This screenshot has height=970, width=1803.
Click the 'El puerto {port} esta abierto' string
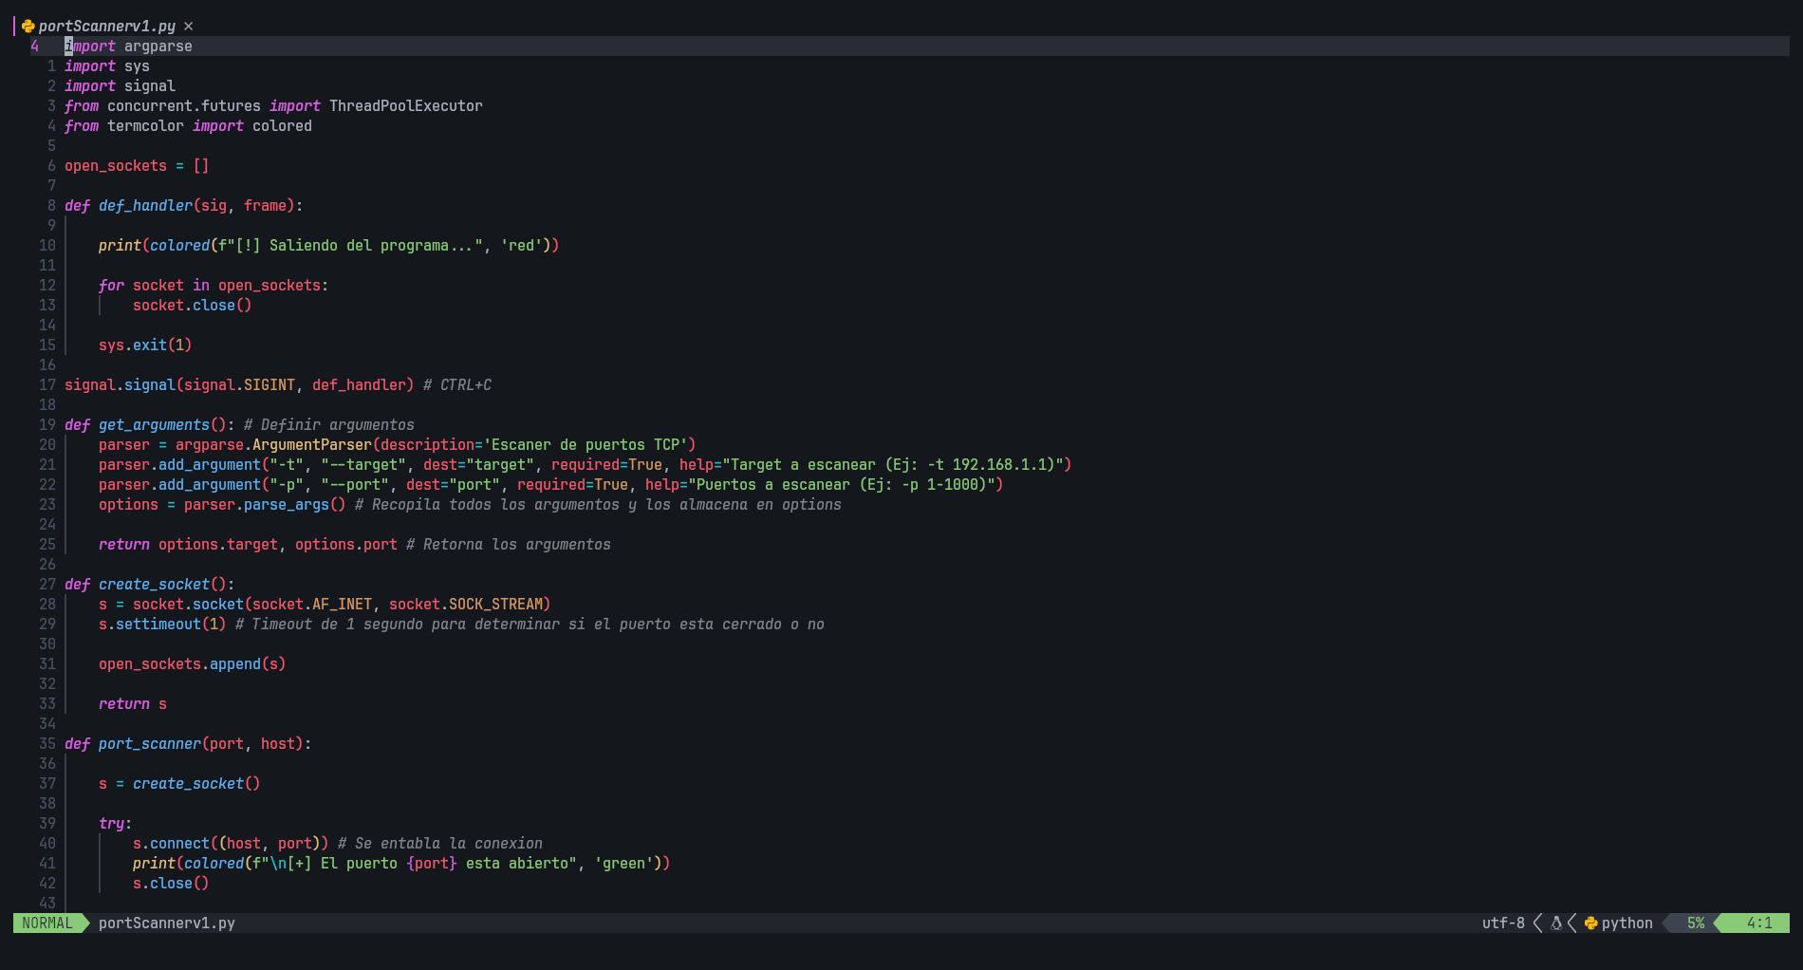pos(415,863)
